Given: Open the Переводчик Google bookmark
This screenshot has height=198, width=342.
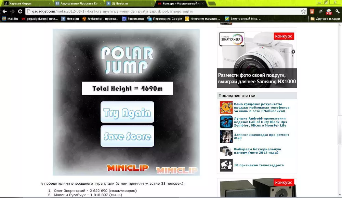Looking at the screenshot, I should pyautogui.click(x=165, y=19).
